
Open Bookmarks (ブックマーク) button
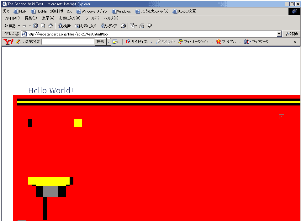[256, 42]
